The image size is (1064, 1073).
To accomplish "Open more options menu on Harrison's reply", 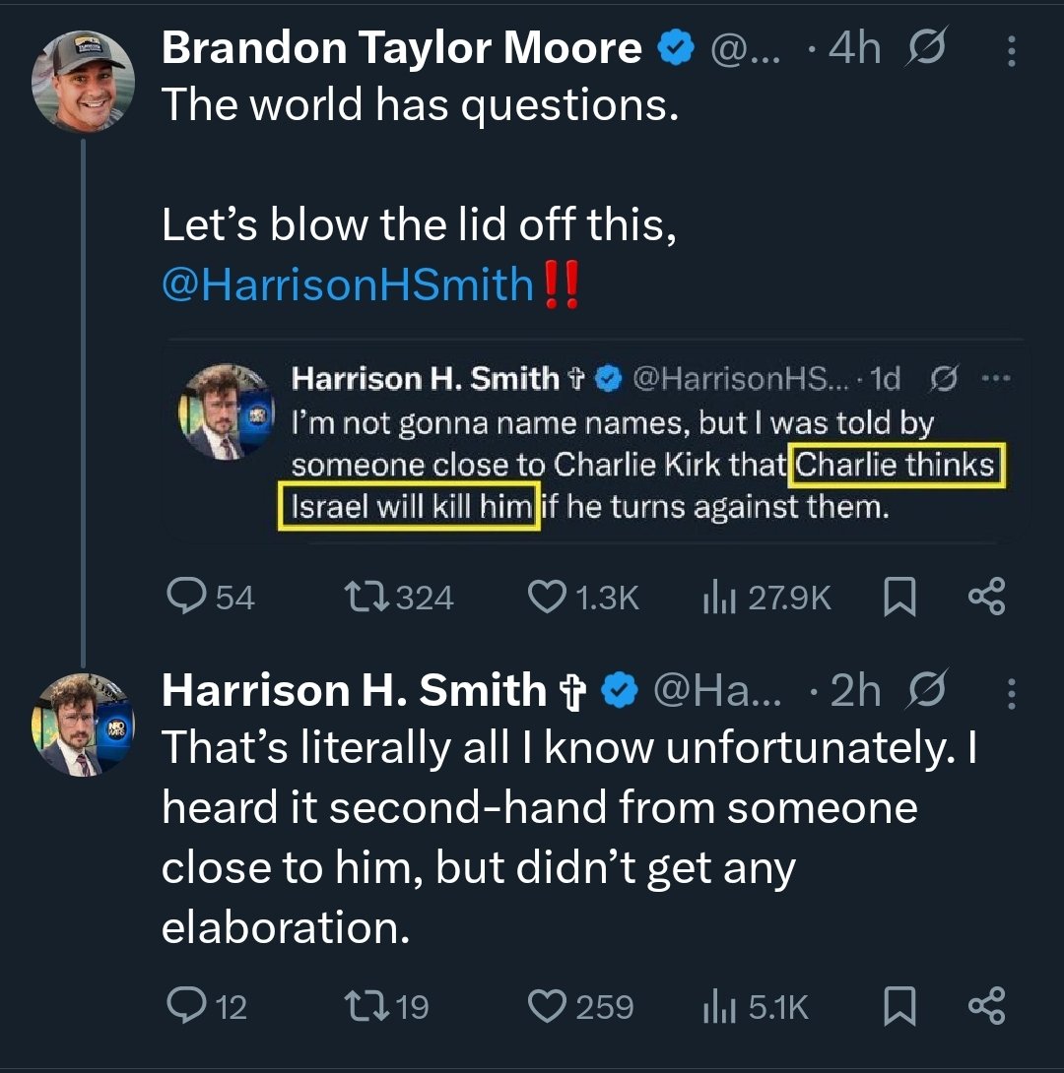I will 1011,695.
